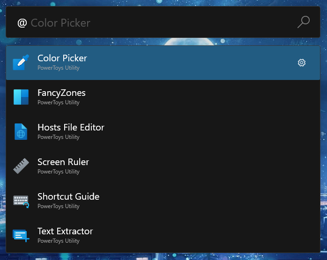
Task: Click the "PowerToys Utility" subtitle under Text Extractor
Action: click(x=59, y=241)
